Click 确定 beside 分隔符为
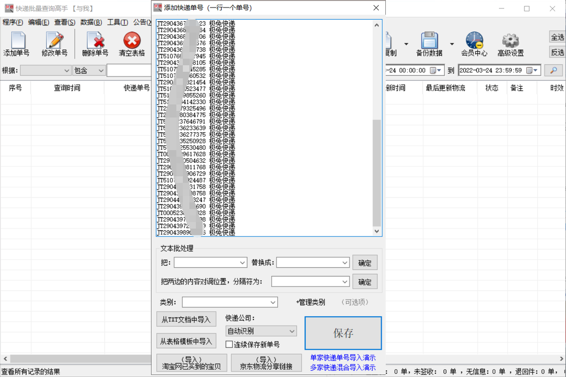This screenshot has height=377, width=566. (365, 282)
